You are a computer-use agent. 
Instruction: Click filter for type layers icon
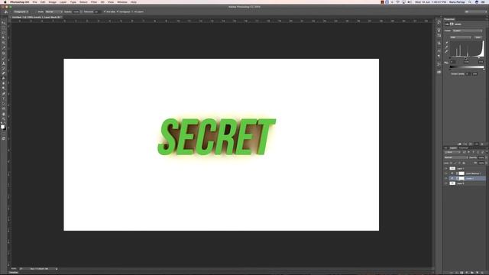[474, 152]
